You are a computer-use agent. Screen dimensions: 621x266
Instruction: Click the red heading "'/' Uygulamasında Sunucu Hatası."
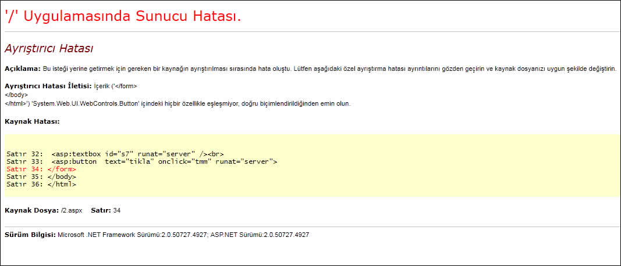tap(123, 17)
